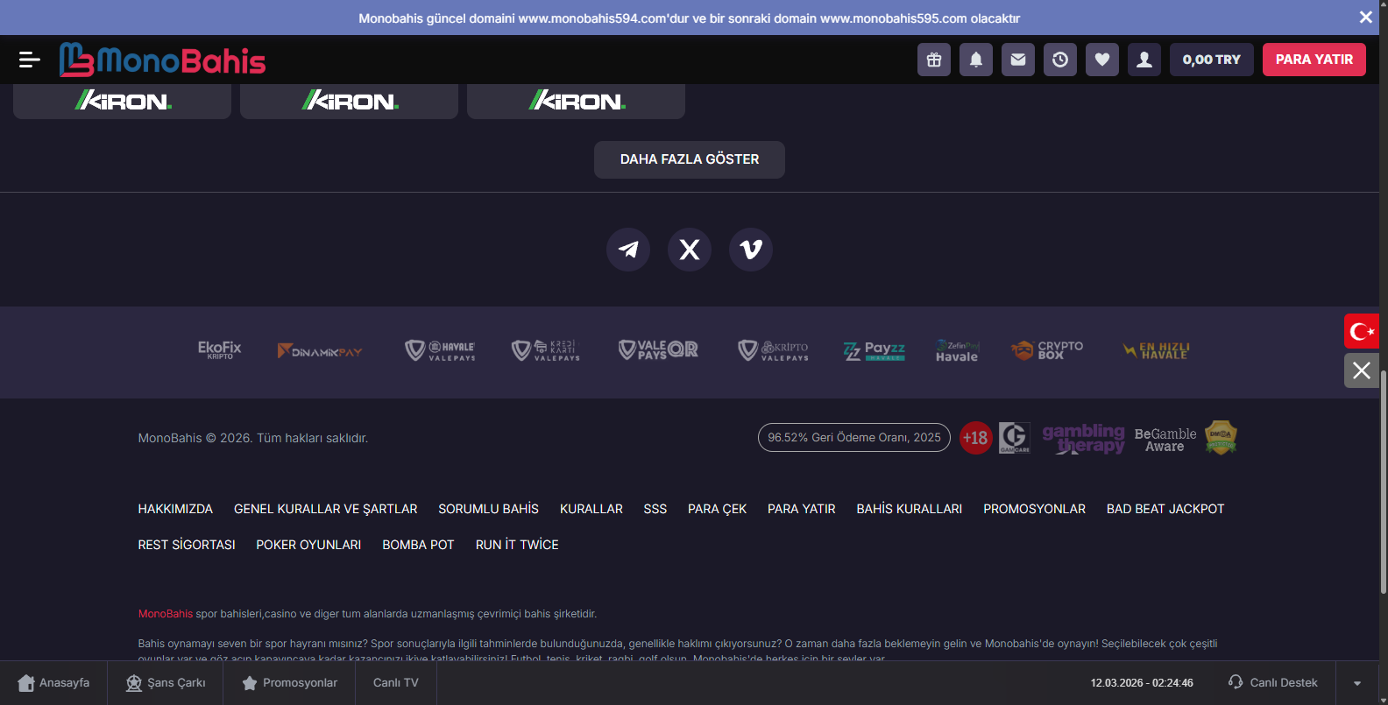
Task: Expand the bottom bar arrow menu
Action: (1357, 683)
